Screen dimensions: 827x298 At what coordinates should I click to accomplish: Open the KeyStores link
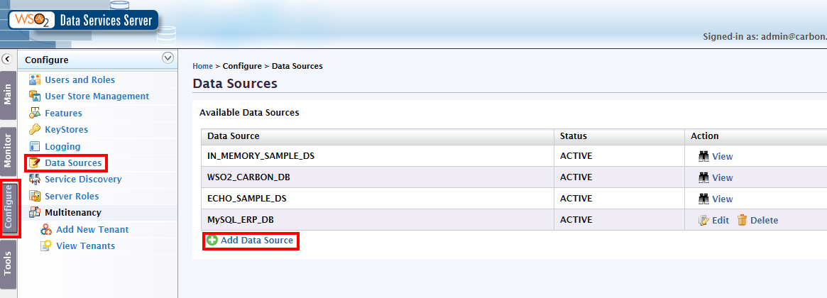(x=67, y=130)
